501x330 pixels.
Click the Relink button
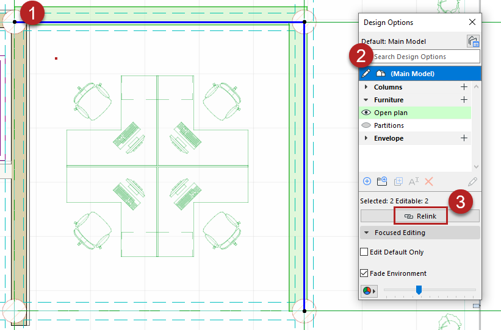tap(420, 216)
